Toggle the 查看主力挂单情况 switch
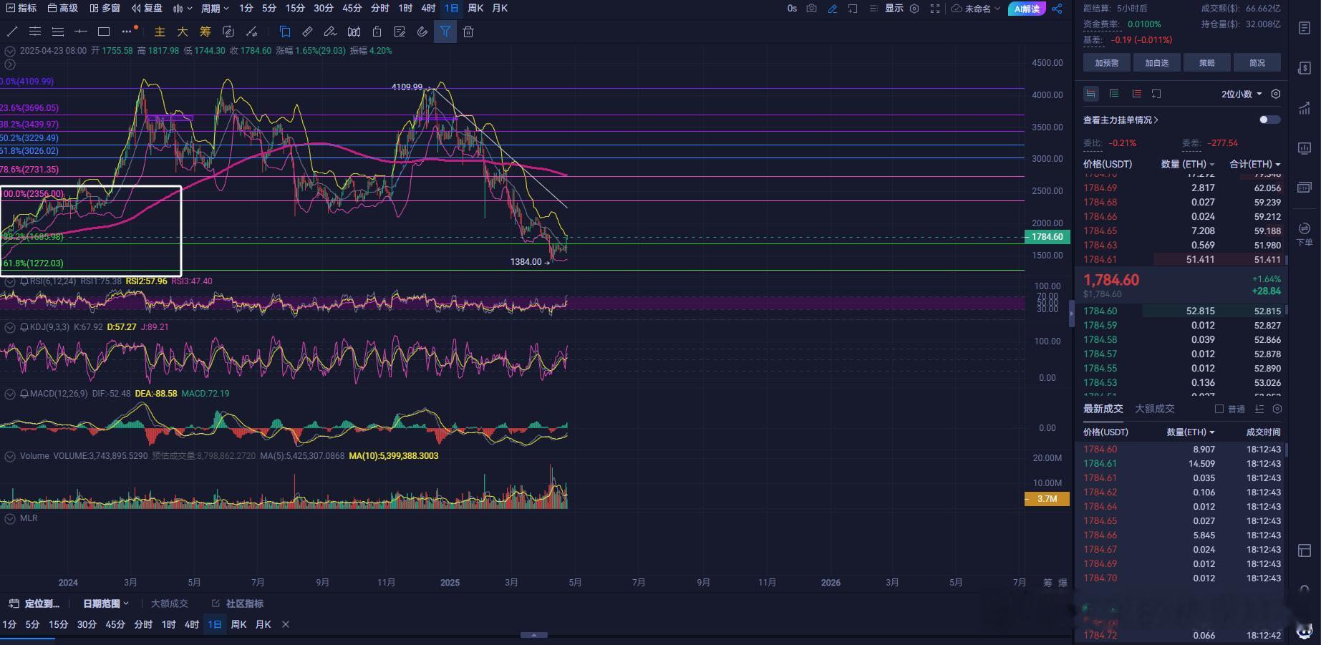The height and width of the screenshot is (645, 1321). pyautogui.click(x=1269, y=120)
